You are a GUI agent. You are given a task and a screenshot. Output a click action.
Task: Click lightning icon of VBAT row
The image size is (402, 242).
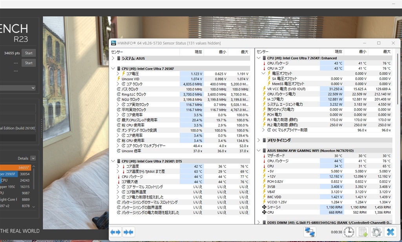point(264,192)
